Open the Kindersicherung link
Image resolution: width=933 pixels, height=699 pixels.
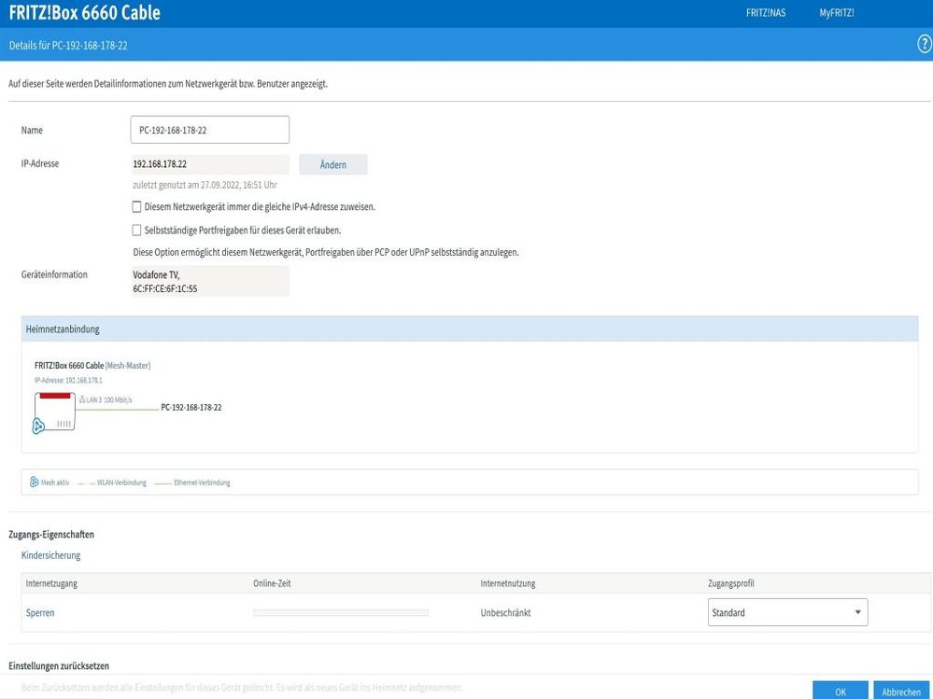[x=50, y=555]
